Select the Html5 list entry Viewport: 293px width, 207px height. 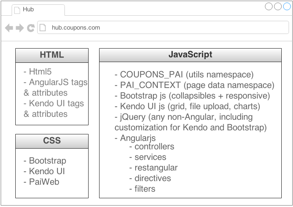pyautogui.click(x=38, y=72)
